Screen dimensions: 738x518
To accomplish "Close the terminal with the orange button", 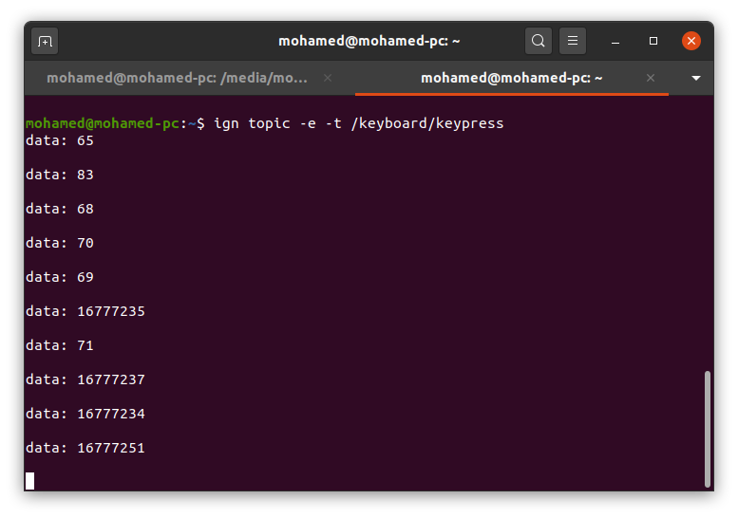I will click(691, 41).
